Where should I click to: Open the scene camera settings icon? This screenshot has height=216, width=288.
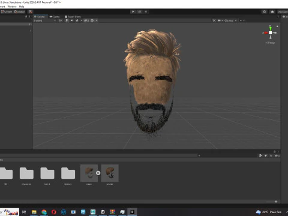tap(219, 20)
